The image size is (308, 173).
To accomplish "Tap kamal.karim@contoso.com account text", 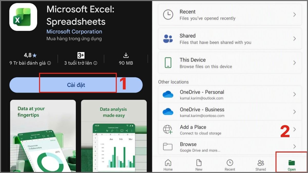I will (202, 116).
